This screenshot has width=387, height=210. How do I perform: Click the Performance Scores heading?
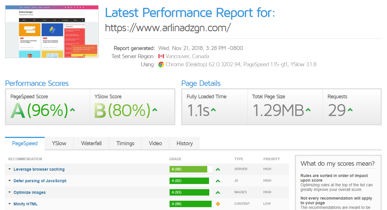click(37, 84)
